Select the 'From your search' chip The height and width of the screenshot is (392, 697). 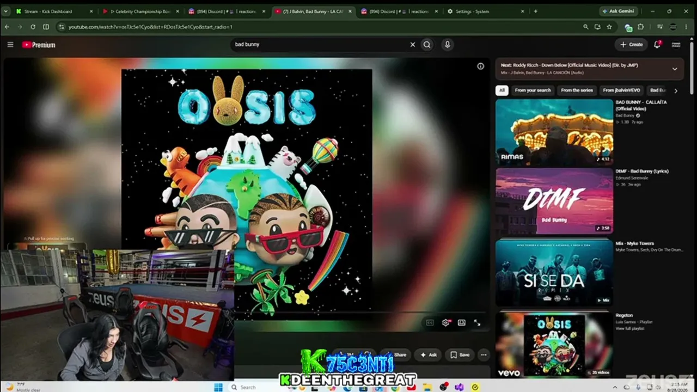click(x=533, y=90)
